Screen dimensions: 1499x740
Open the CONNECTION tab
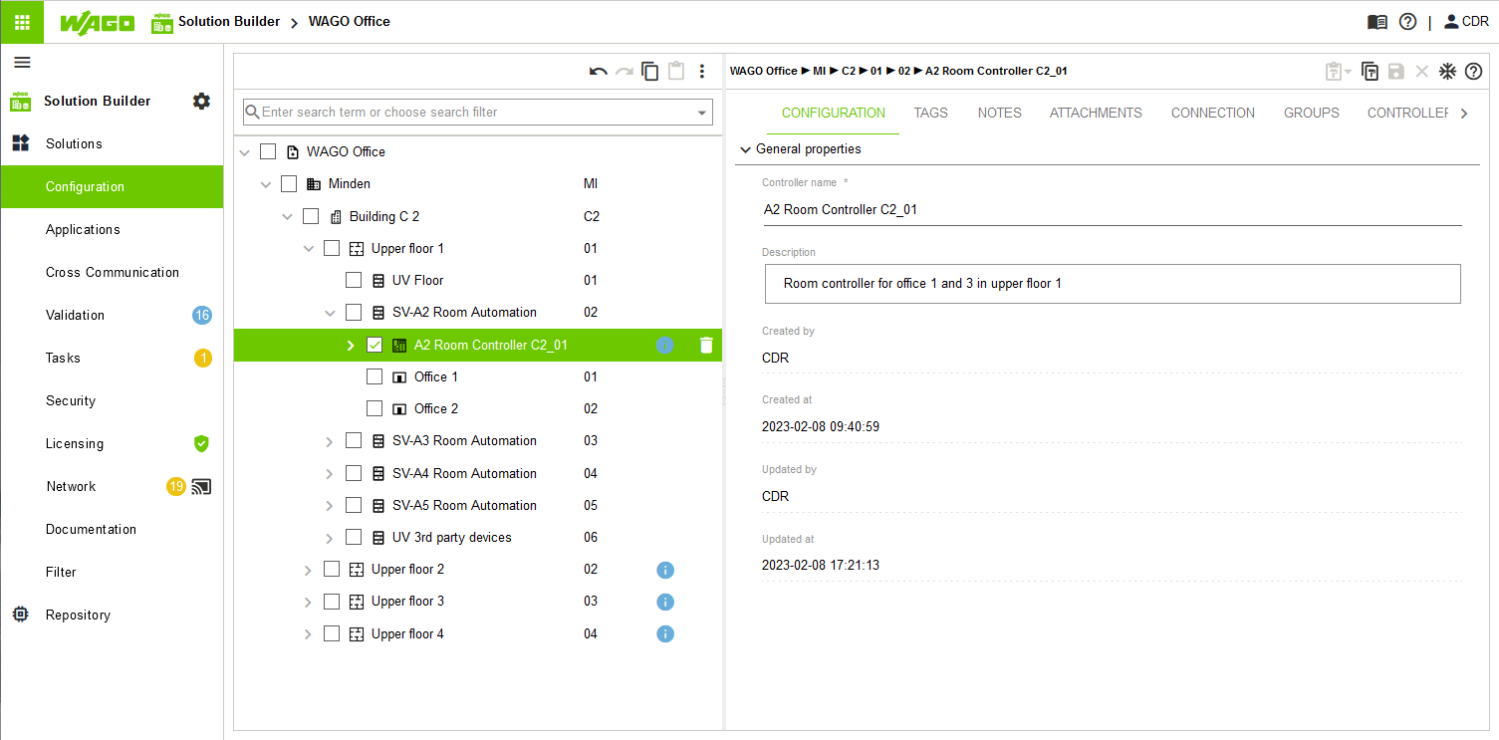1212,113
